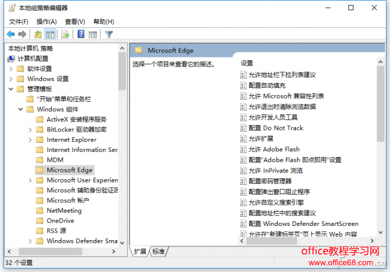
Task: Select the RSS 源 folder
Action: click(x=51, y=231)
